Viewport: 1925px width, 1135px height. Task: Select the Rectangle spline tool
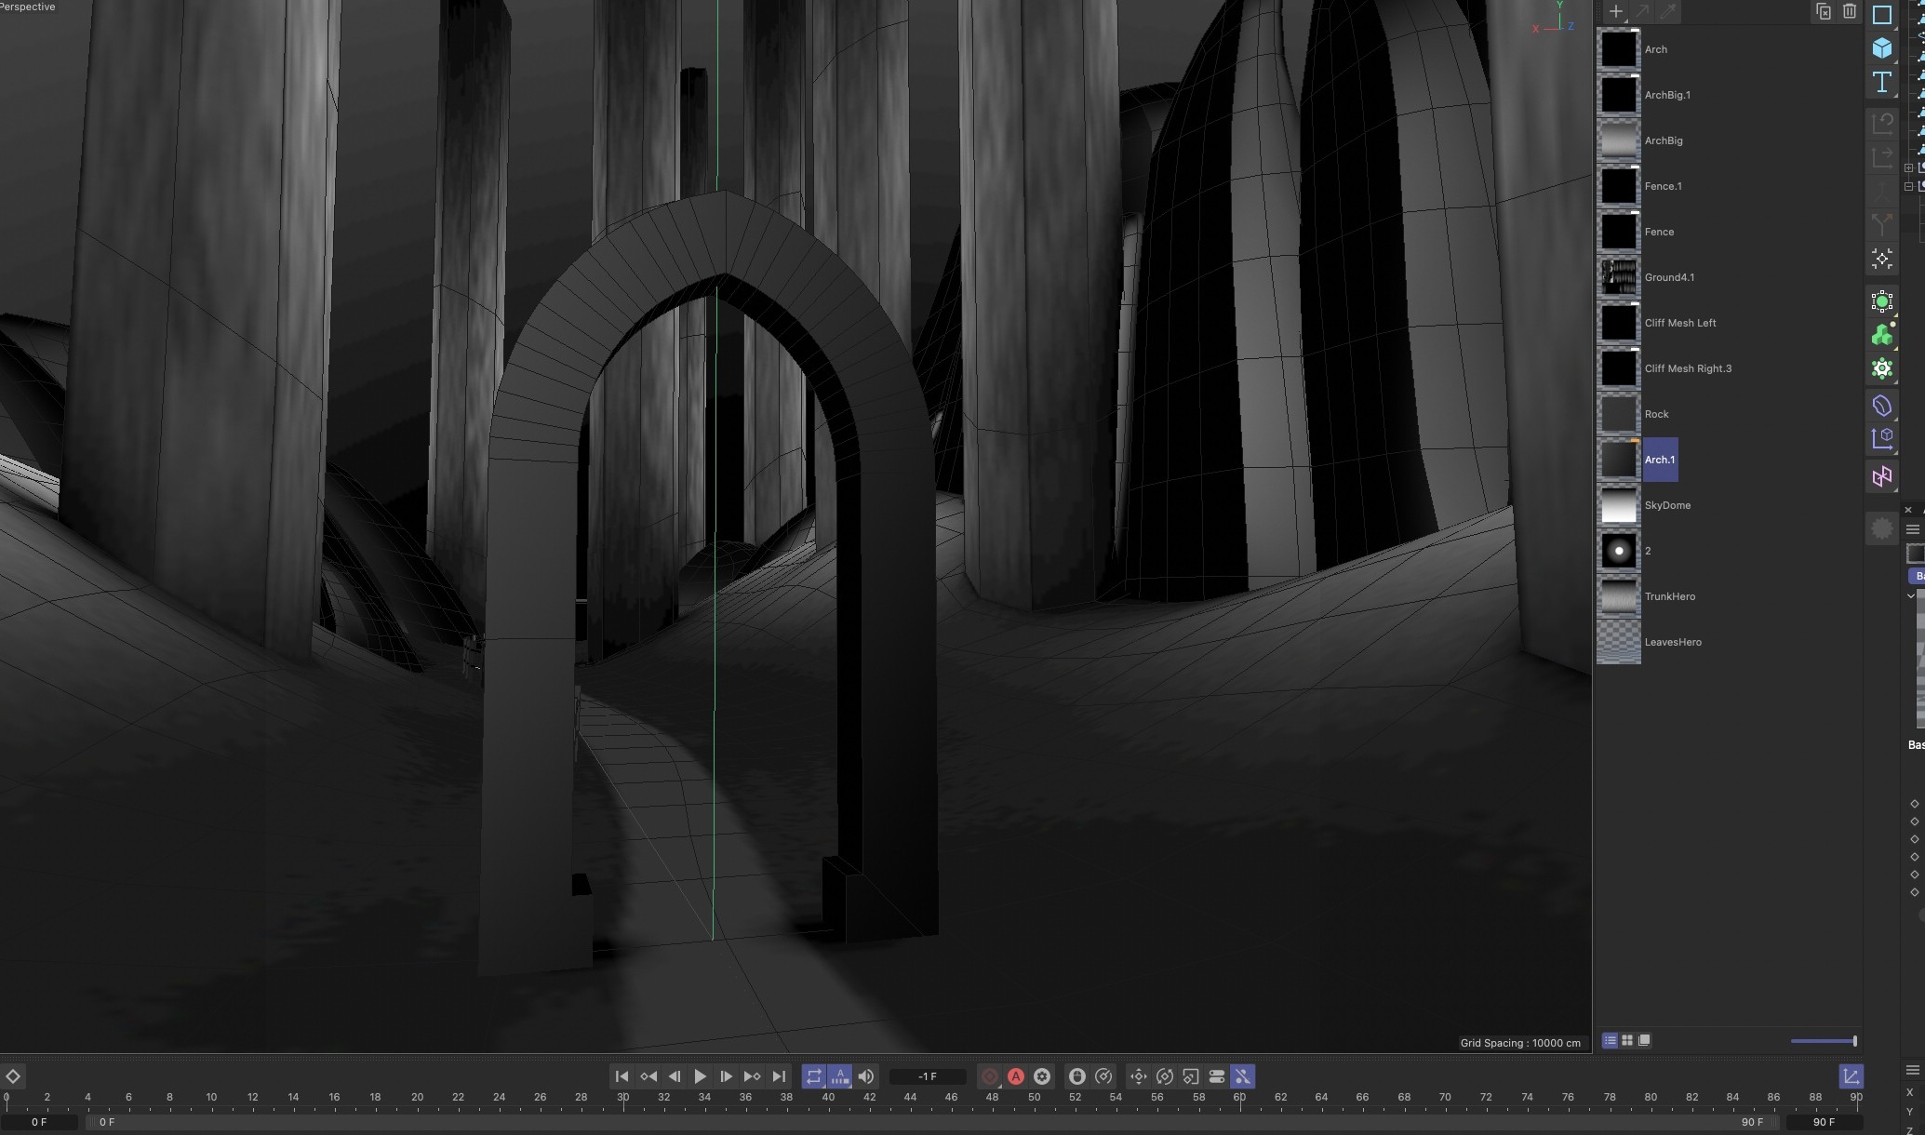1881,15
